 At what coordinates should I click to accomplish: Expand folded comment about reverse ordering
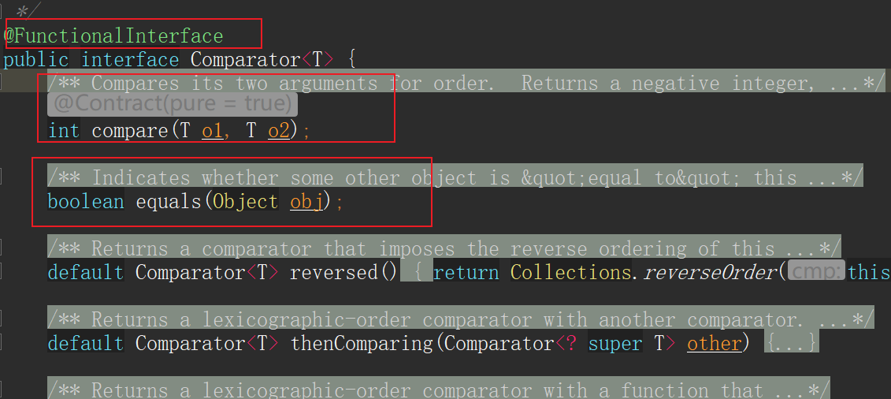[444, 249]
